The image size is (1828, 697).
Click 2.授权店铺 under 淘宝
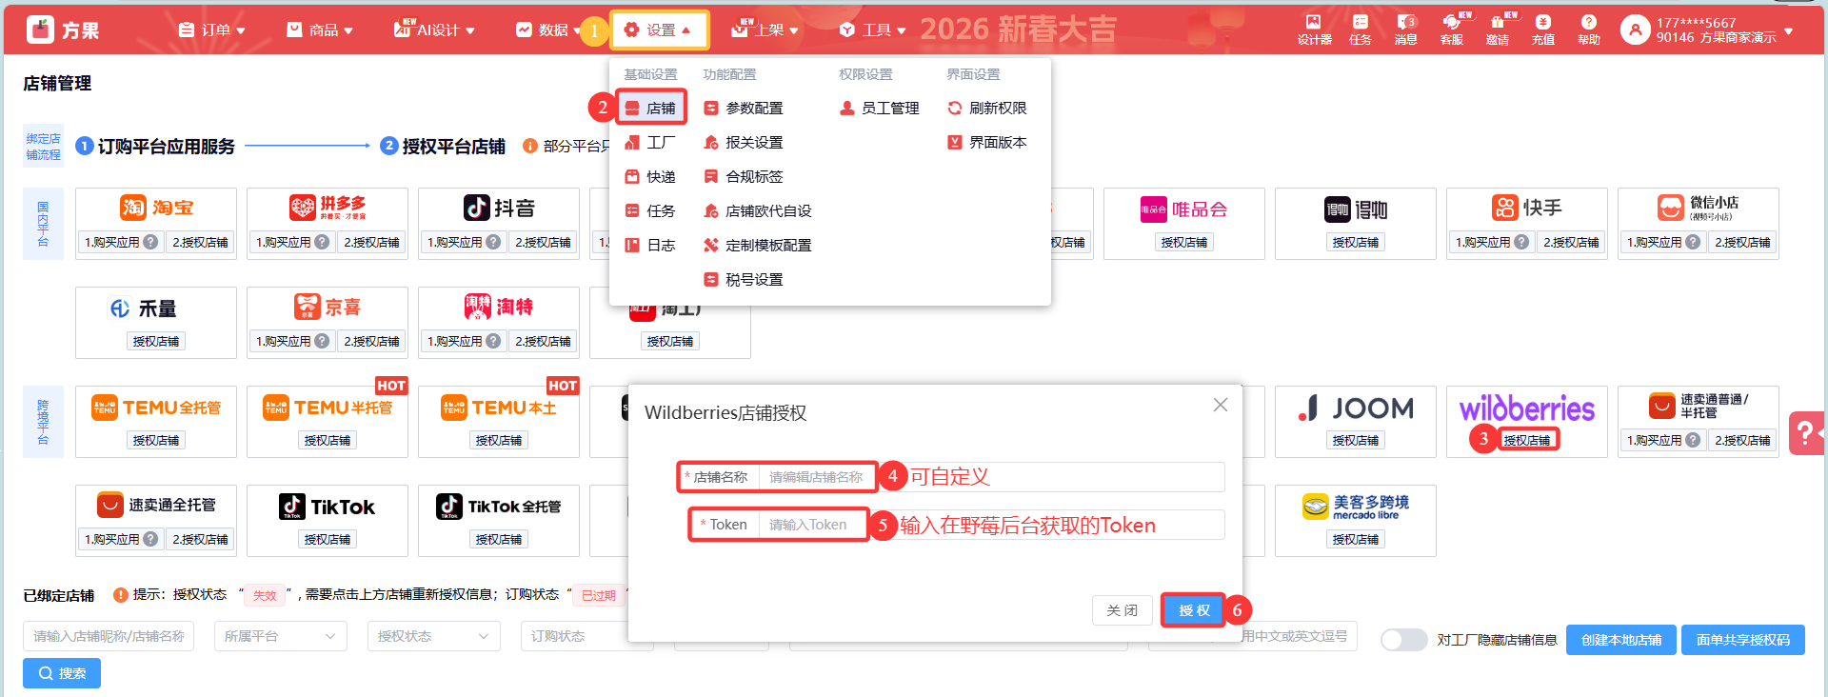tap(200, 242)
